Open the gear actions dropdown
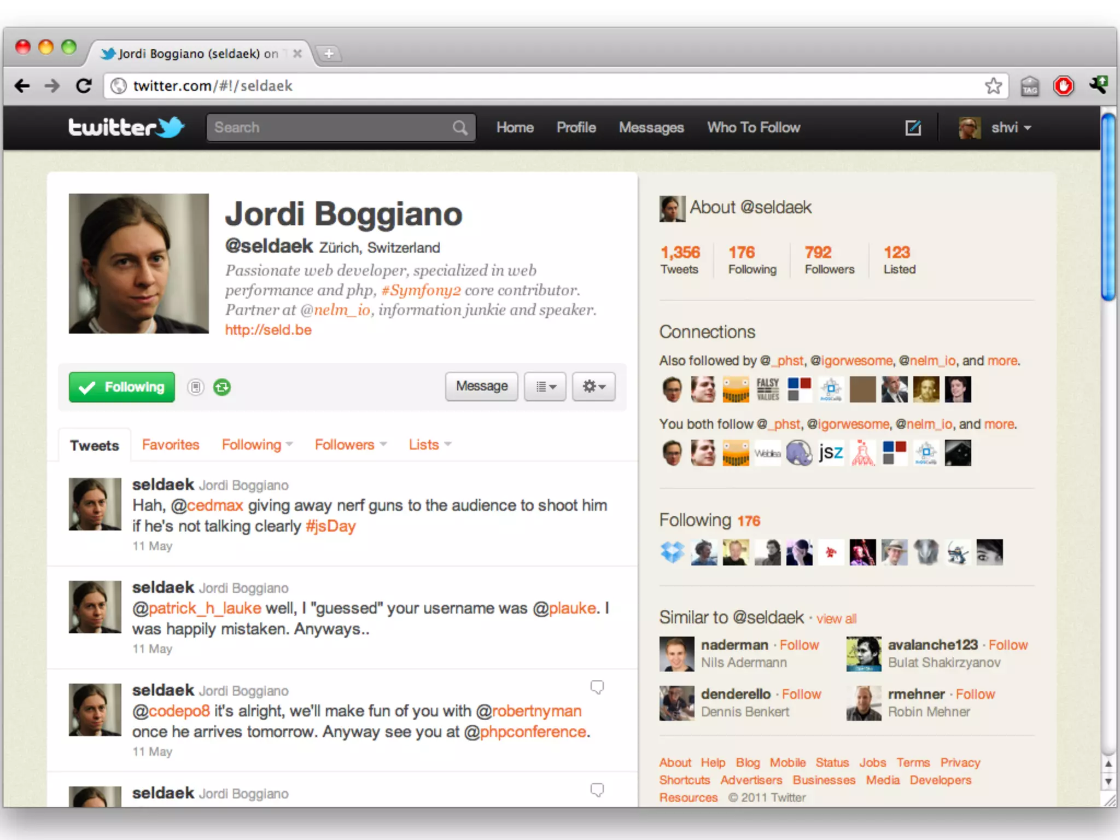The height and width of the screenshot is (840, 1120). (593, 387)
